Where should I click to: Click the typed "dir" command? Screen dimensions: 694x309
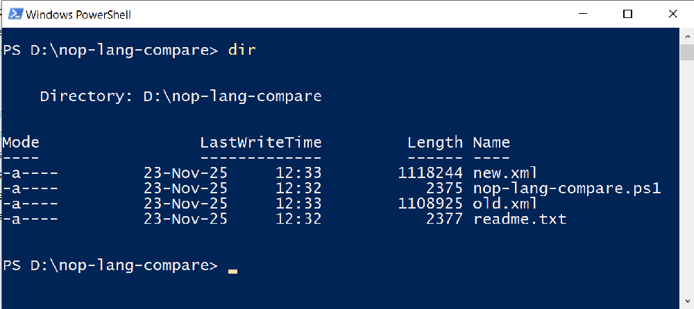[x=242, y=50]
